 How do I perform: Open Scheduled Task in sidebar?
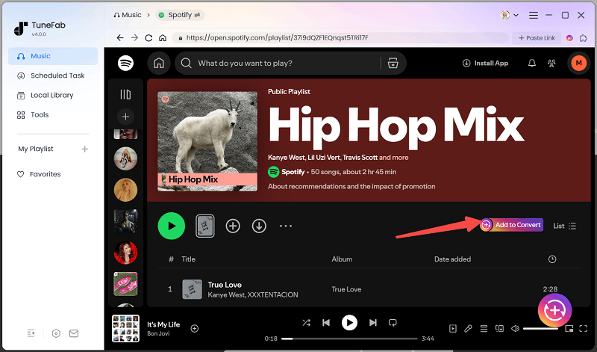[57, 75]
